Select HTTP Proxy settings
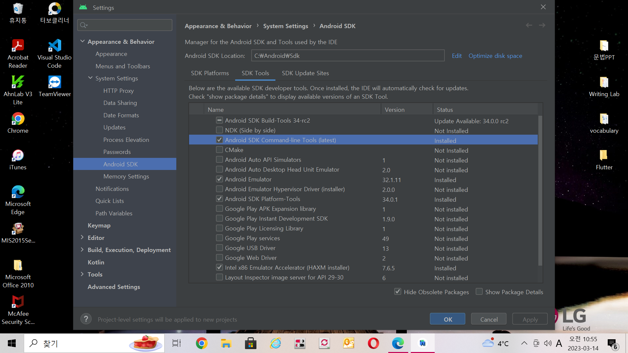Image resolution: width=628 pixels, height=353 pixels. [118, 91]
